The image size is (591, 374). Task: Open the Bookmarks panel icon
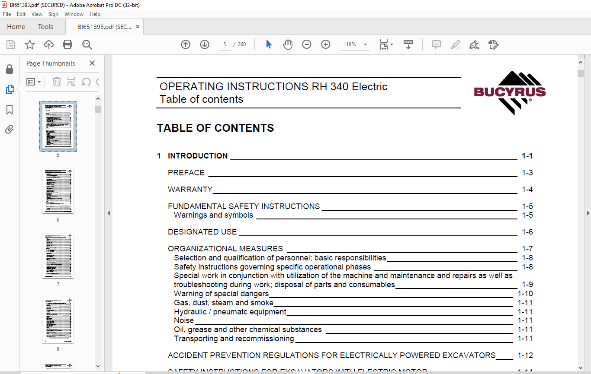coord(10,110)
